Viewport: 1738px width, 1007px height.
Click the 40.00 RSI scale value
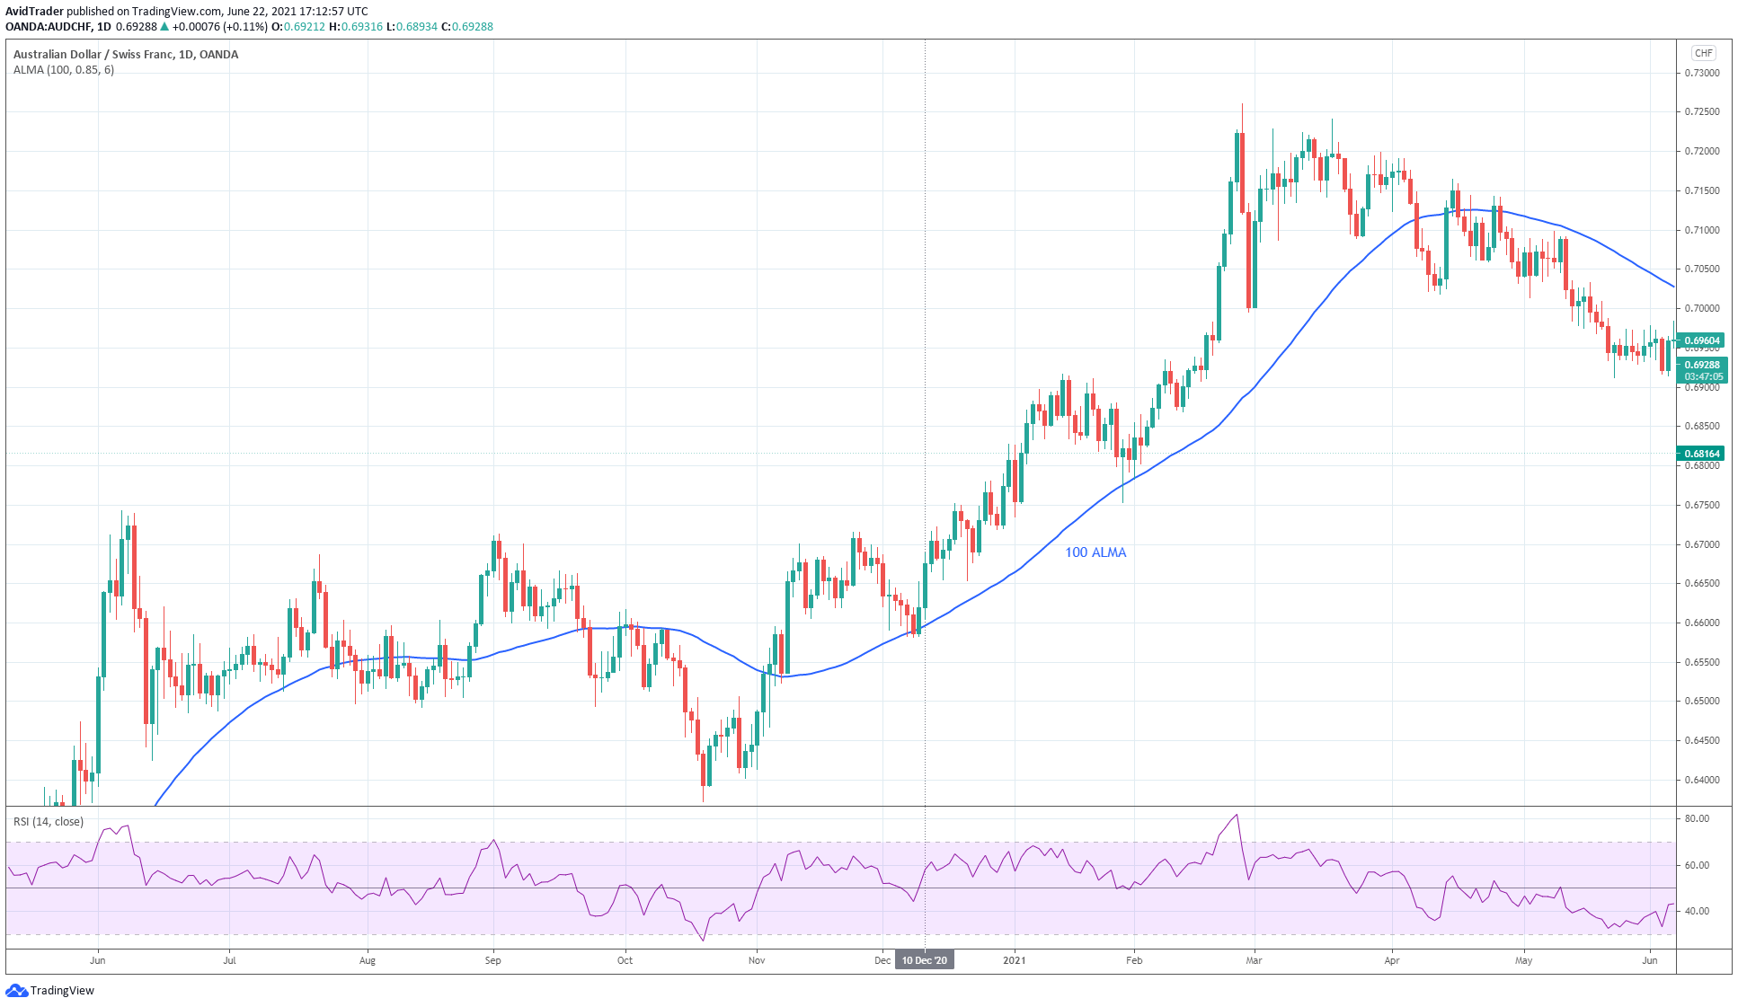(1697, 911)
